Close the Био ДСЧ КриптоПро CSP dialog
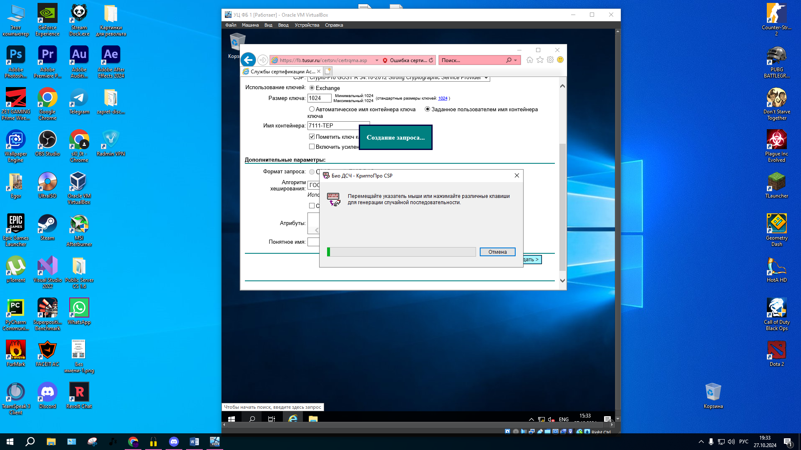The image size is (801, 450). [516, 175]
